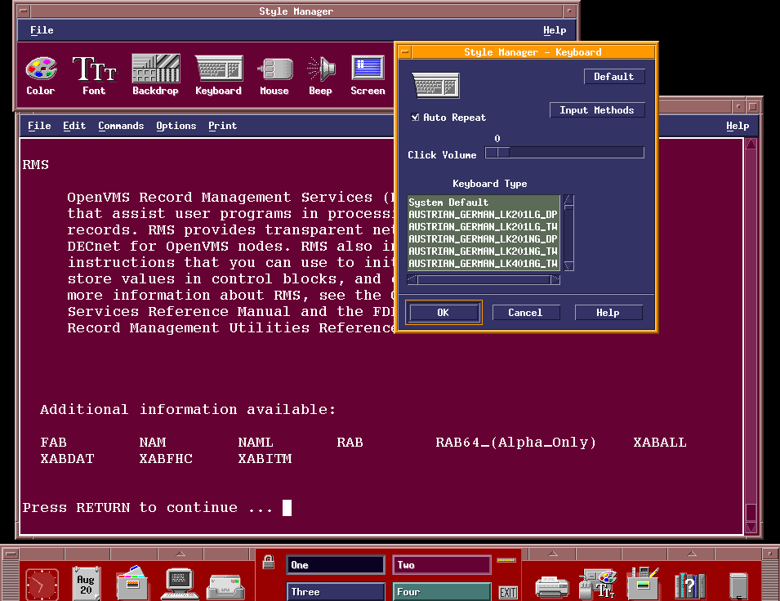Image resolution: width=780 pixels, height=601 pixels.
Task: Select AUSTRIAN_GERMAN_LK201NG_DP keyboard type
Action: [x=484, y=238]
